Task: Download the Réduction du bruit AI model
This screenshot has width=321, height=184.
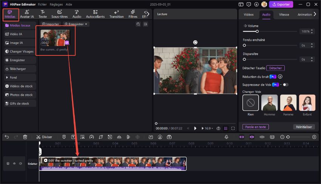Action: tap(280, 77)
